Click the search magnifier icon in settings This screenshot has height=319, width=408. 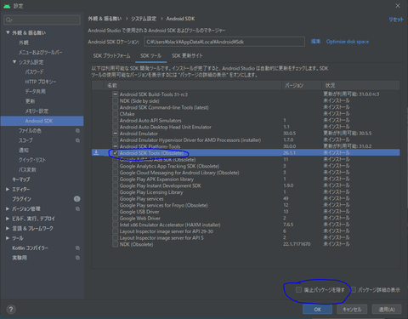pyautogui.click(x=8, y=20)
